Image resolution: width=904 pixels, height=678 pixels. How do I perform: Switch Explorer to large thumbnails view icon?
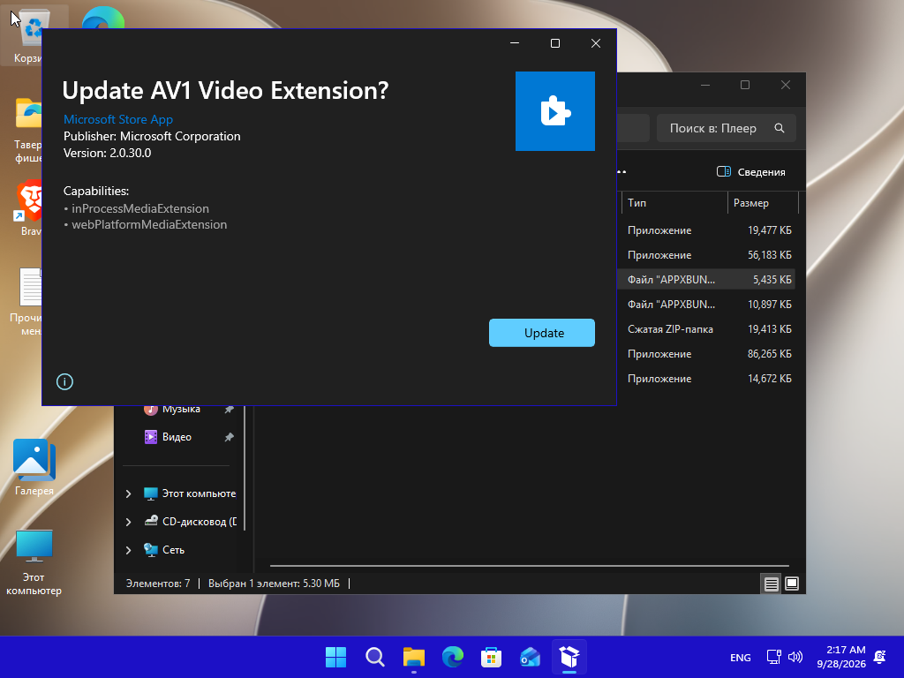point(792,584)
